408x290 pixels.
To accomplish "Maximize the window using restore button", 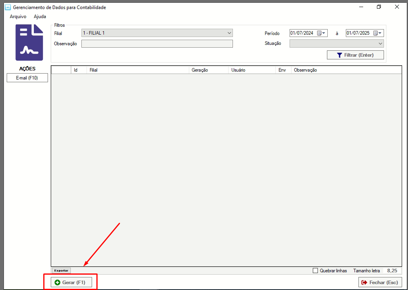I will tap(378, 7).
